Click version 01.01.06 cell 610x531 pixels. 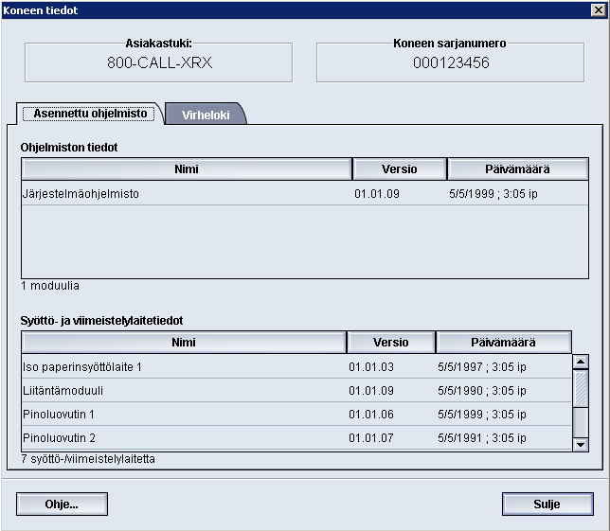(371, 415)
